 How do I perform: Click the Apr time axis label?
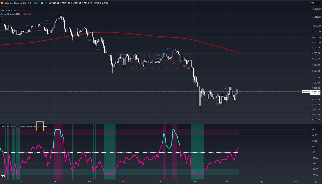(262, 181)
